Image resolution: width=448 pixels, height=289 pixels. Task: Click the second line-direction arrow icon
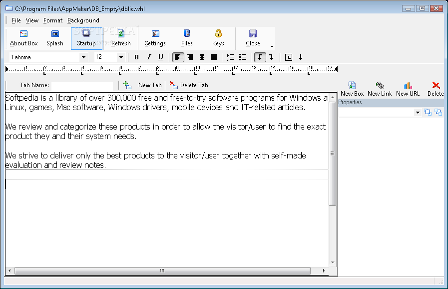[x=272, y=57]
